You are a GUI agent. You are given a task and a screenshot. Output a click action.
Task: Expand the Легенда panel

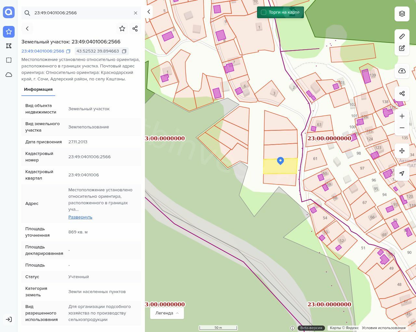click(167, 313)
